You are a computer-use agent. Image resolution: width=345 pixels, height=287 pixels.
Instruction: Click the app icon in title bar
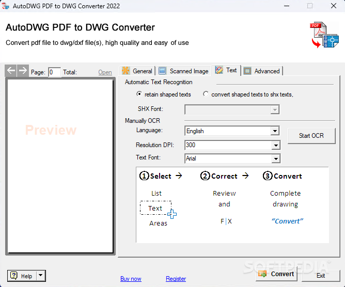[5, 6]
